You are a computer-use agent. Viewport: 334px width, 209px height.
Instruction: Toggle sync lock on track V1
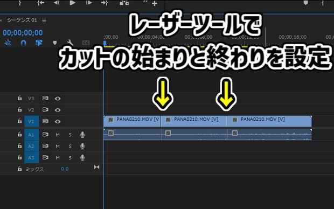(x=45, y=121)
